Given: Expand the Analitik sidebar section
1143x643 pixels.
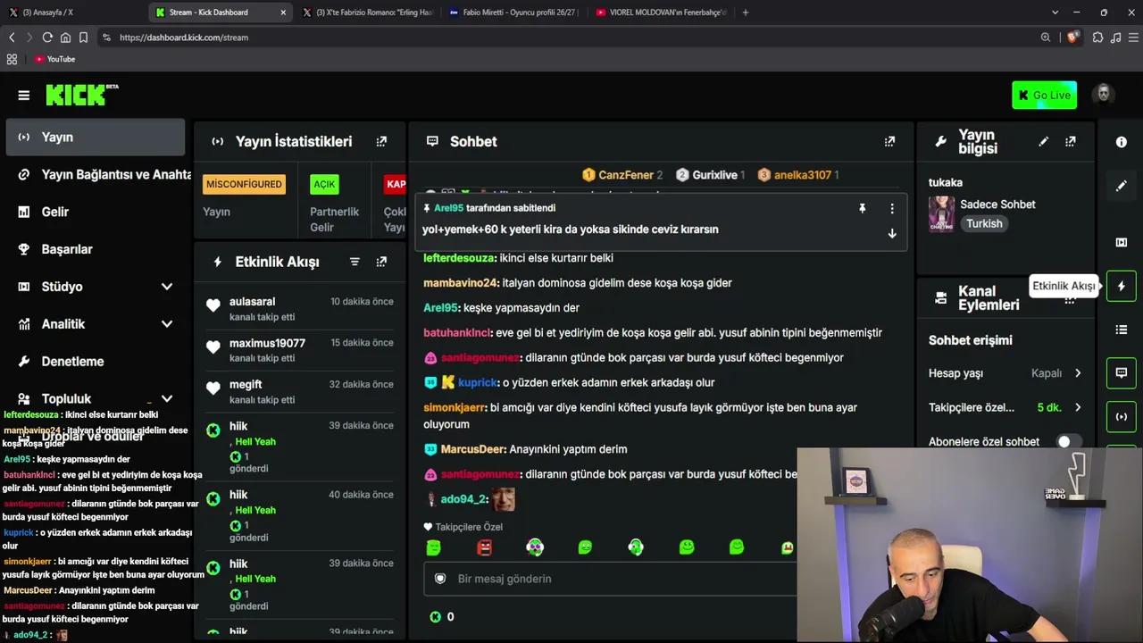Looking at the screenshot, I should coord(167,324).
